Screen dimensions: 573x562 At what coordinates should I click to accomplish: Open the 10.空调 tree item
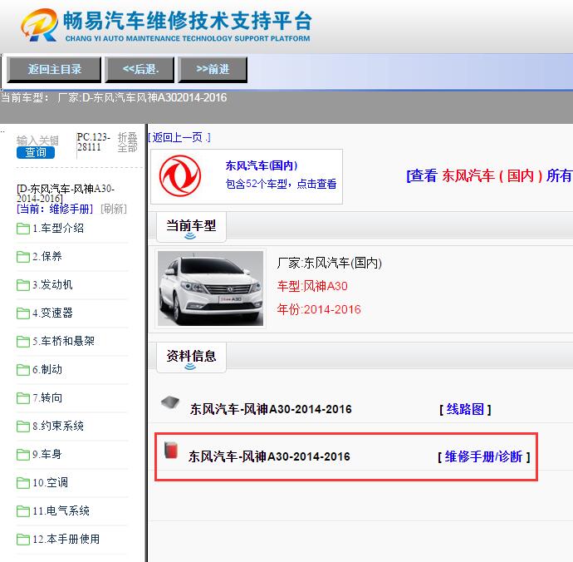click(50, 482)
